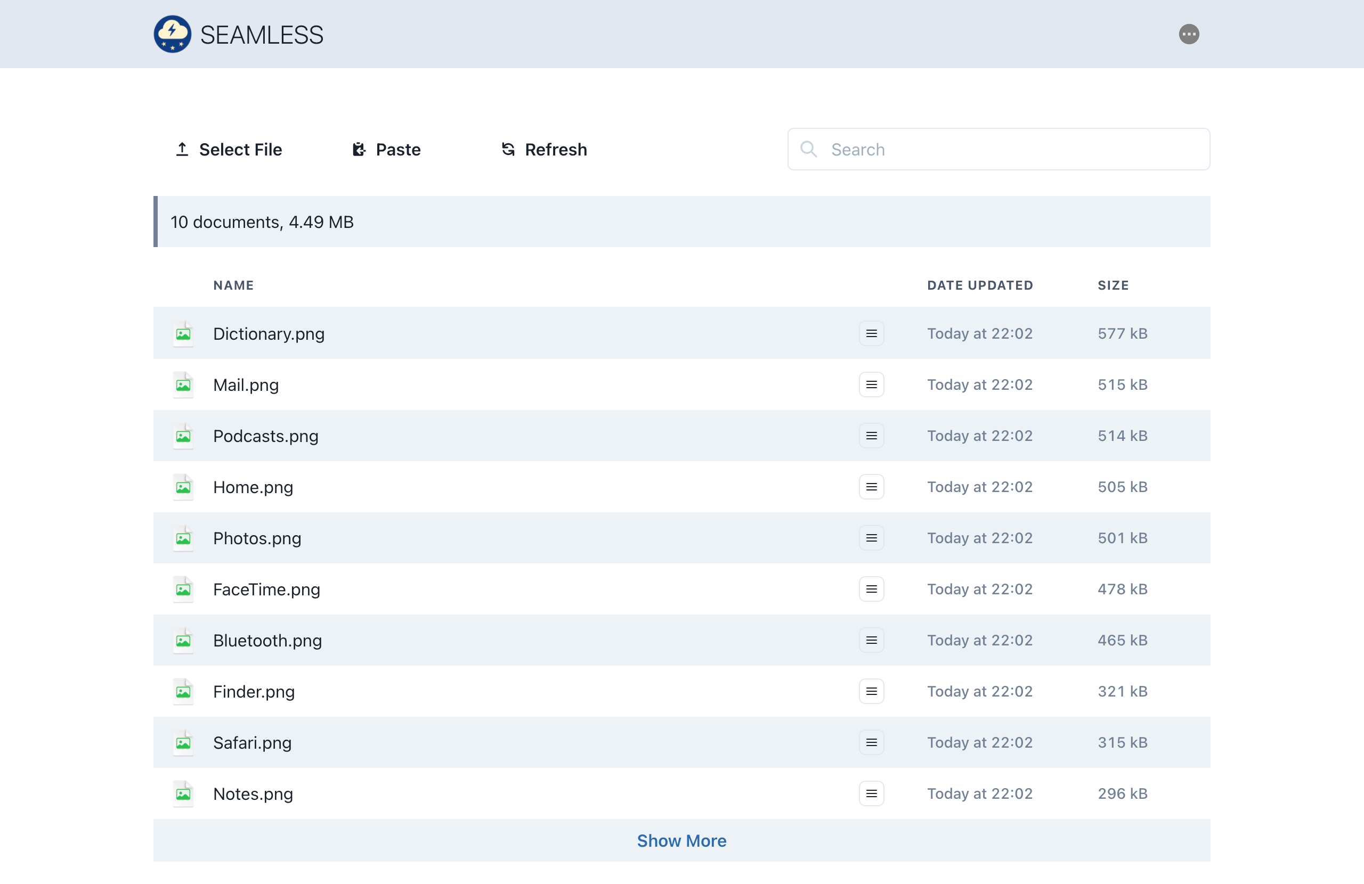Sort by the Name column header
Viewport: 1364px width, 884px height.
233,285
